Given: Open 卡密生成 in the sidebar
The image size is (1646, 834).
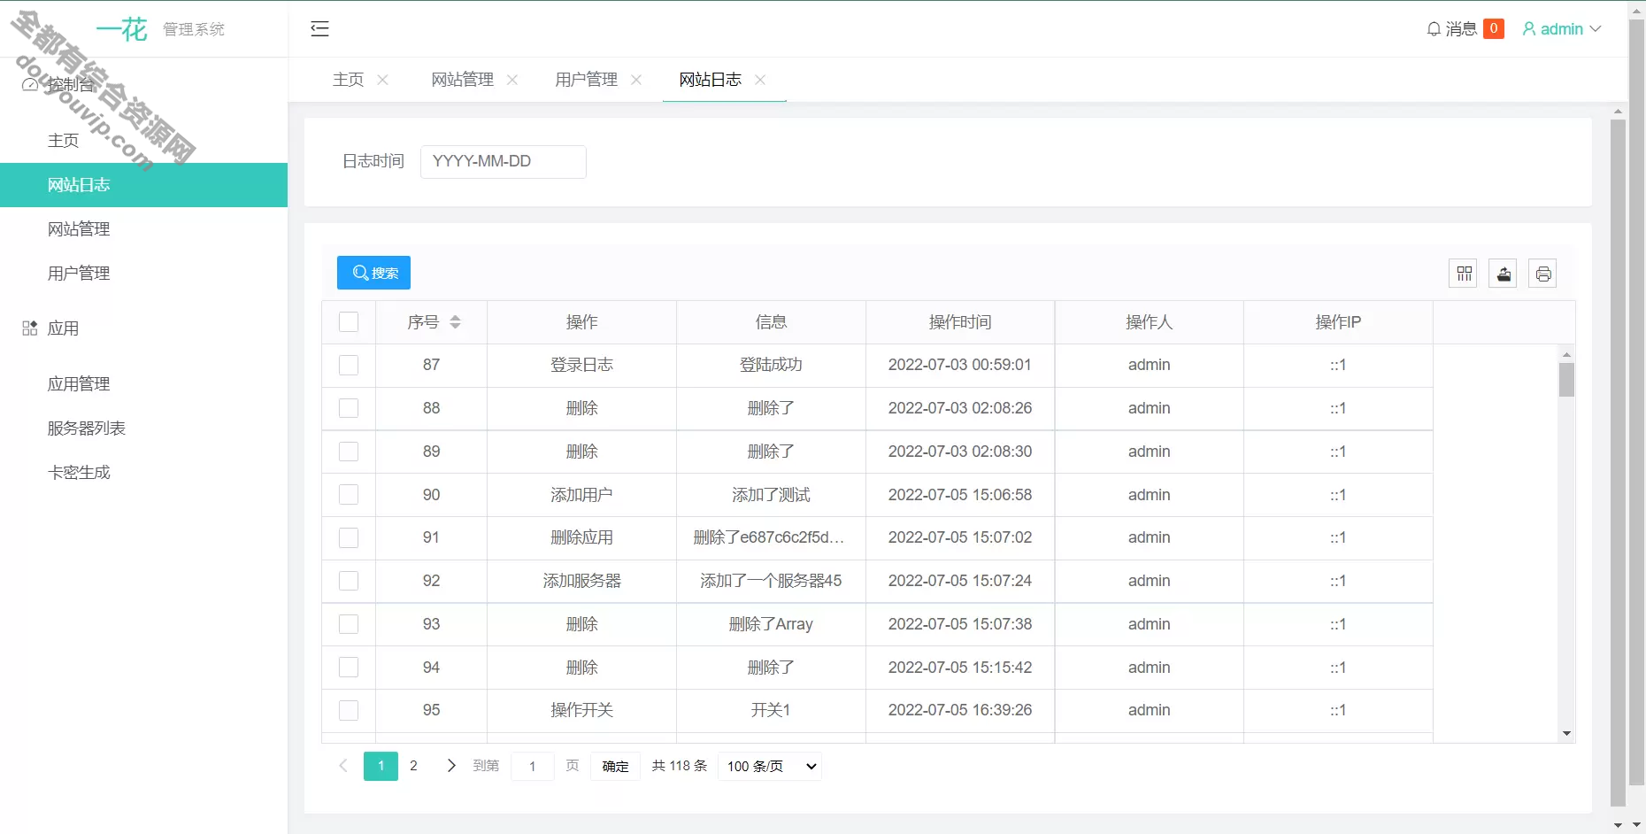Looking at the screenshot, I should coord(144,473).
